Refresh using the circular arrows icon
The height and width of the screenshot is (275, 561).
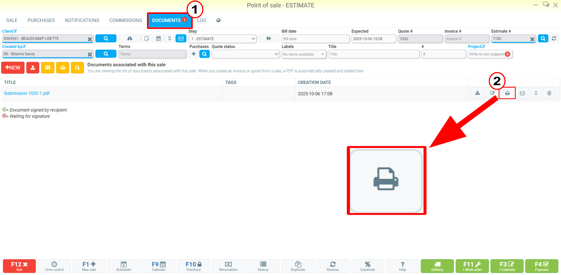coord(554,38)
